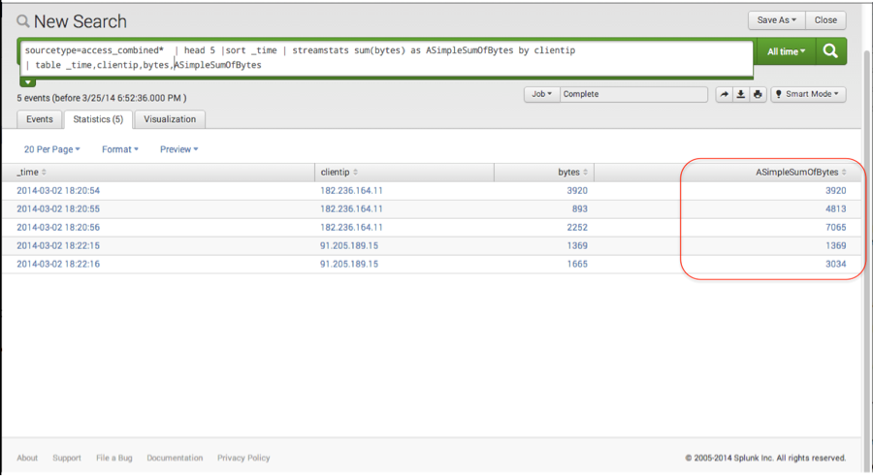
Task: Open the Job dropdown menu
Action: pos(541,94)
